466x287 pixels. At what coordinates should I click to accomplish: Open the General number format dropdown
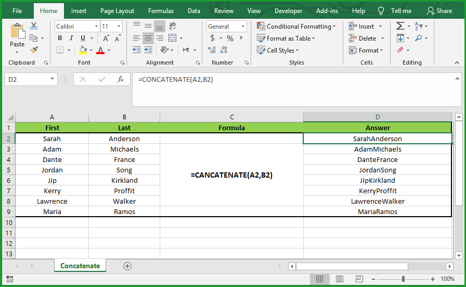click(243, 27)
